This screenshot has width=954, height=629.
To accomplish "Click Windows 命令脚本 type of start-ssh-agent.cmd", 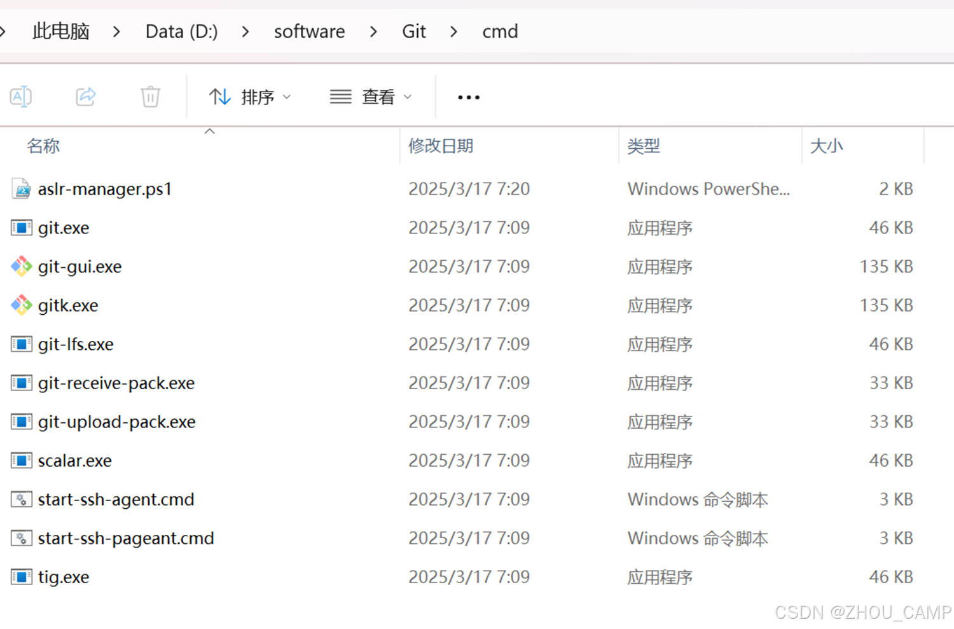I will [698, 499].
